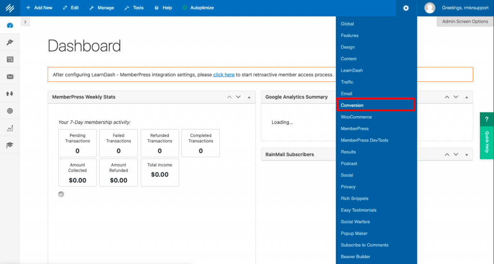The image size is (494, 264).
Task: Expand the sidebar with the chevron arrow
Action: (25, 22)
